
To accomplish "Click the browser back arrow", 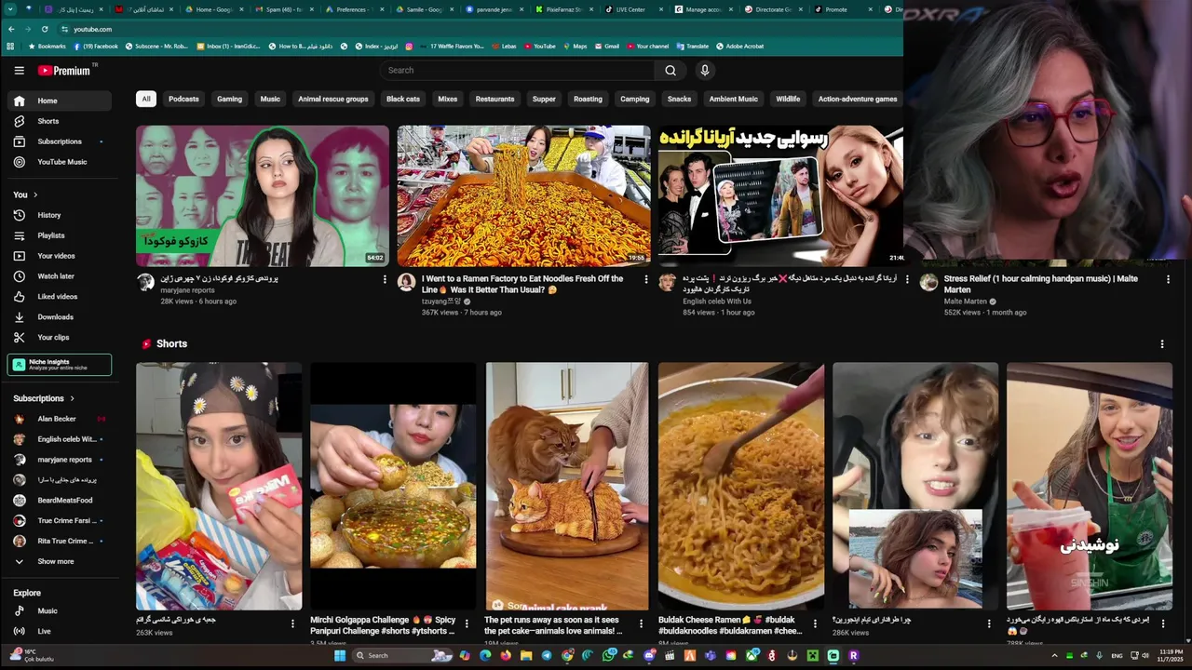I will tap(11, 29).
